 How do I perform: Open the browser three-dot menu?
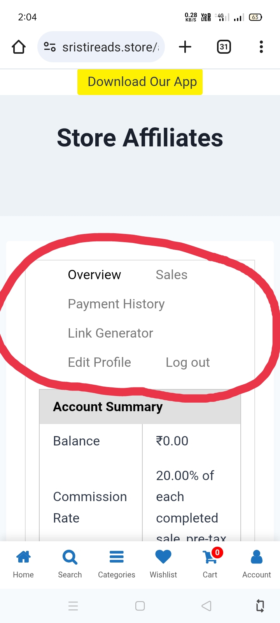[x=261, y=47]
